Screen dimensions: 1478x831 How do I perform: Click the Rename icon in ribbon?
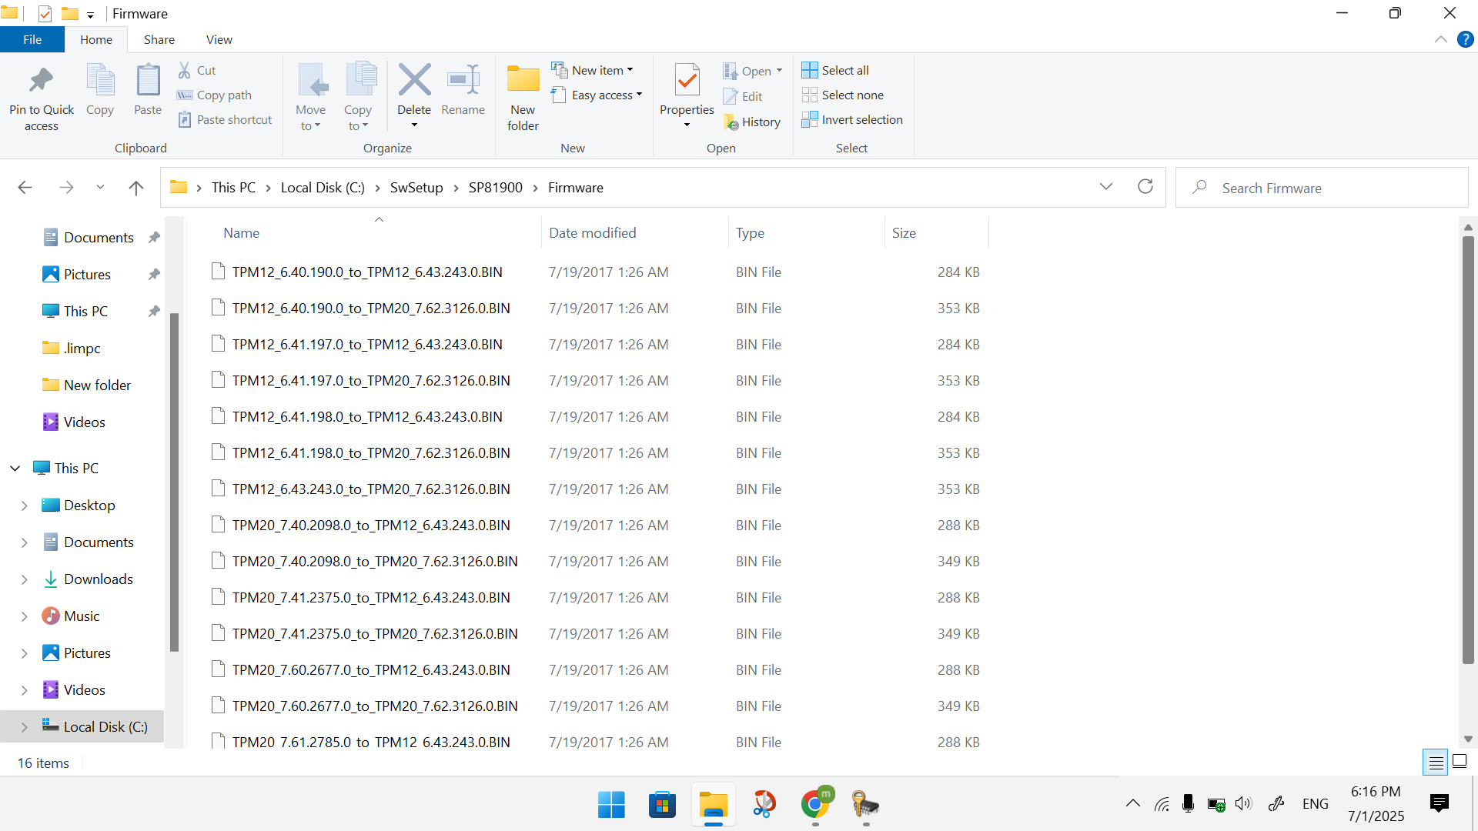(463, 81)
